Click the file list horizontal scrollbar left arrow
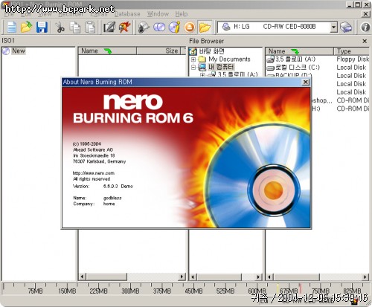The image size is (372, 307). [269, 277]
